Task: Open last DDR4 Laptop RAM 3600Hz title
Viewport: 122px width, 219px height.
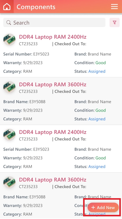Action: 53,180
